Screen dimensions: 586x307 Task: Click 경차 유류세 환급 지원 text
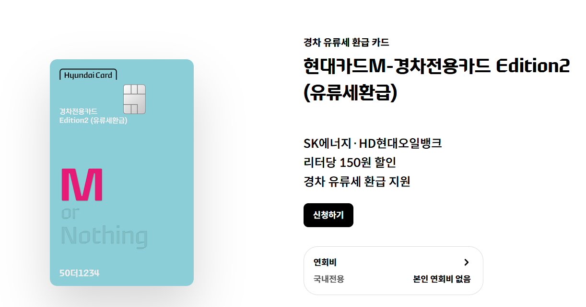click(x=357, y=182)
